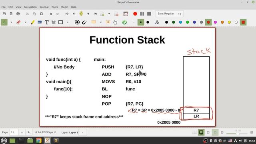
Task: Go forward to next page
Action: point(88,14)
